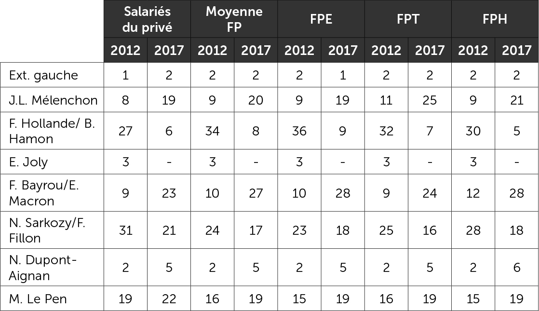Click the "E. Joly" row label
Image resolution: width=539 pixels, height=311 pixels.
tap(28, 162)
